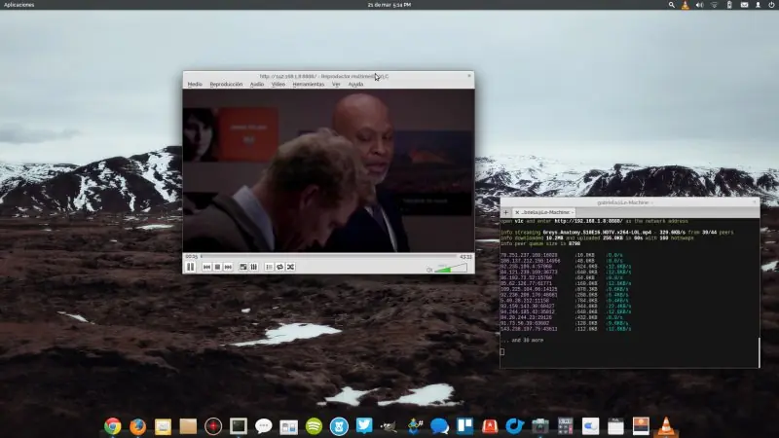This screenshot has width=779, height=438.
Task: Open the Trello icon in the dock
Action: 464,425
